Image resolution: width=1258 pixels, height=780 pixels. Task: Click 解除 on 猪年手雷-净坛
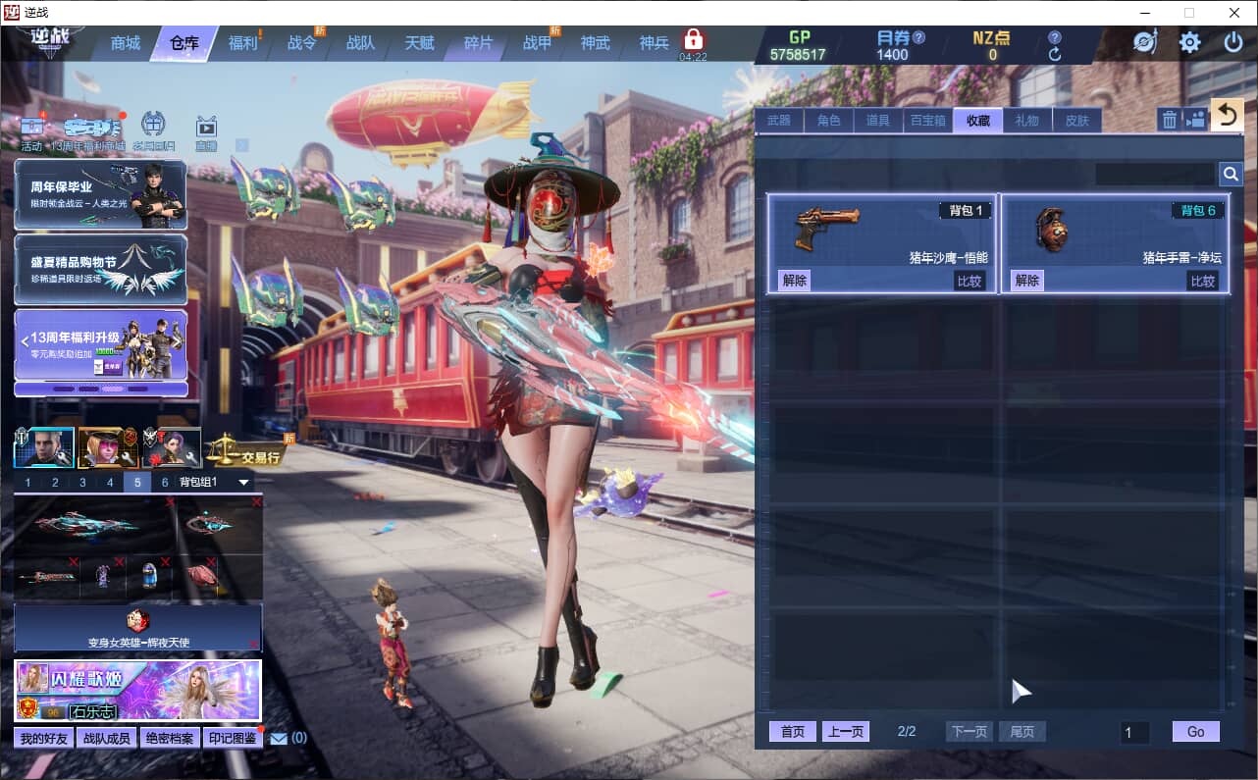1027,281
